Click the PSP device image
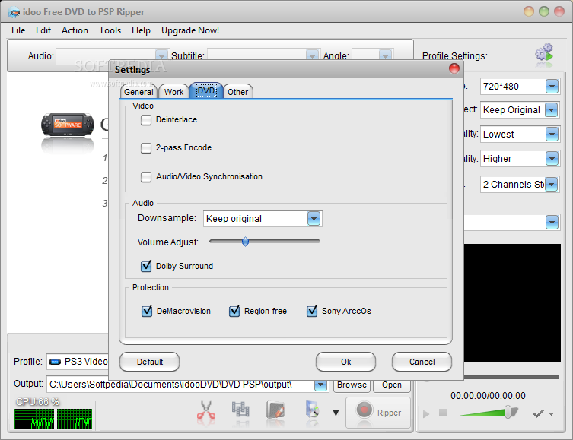The height and width of the screenshot is (440, 573). 68,125
